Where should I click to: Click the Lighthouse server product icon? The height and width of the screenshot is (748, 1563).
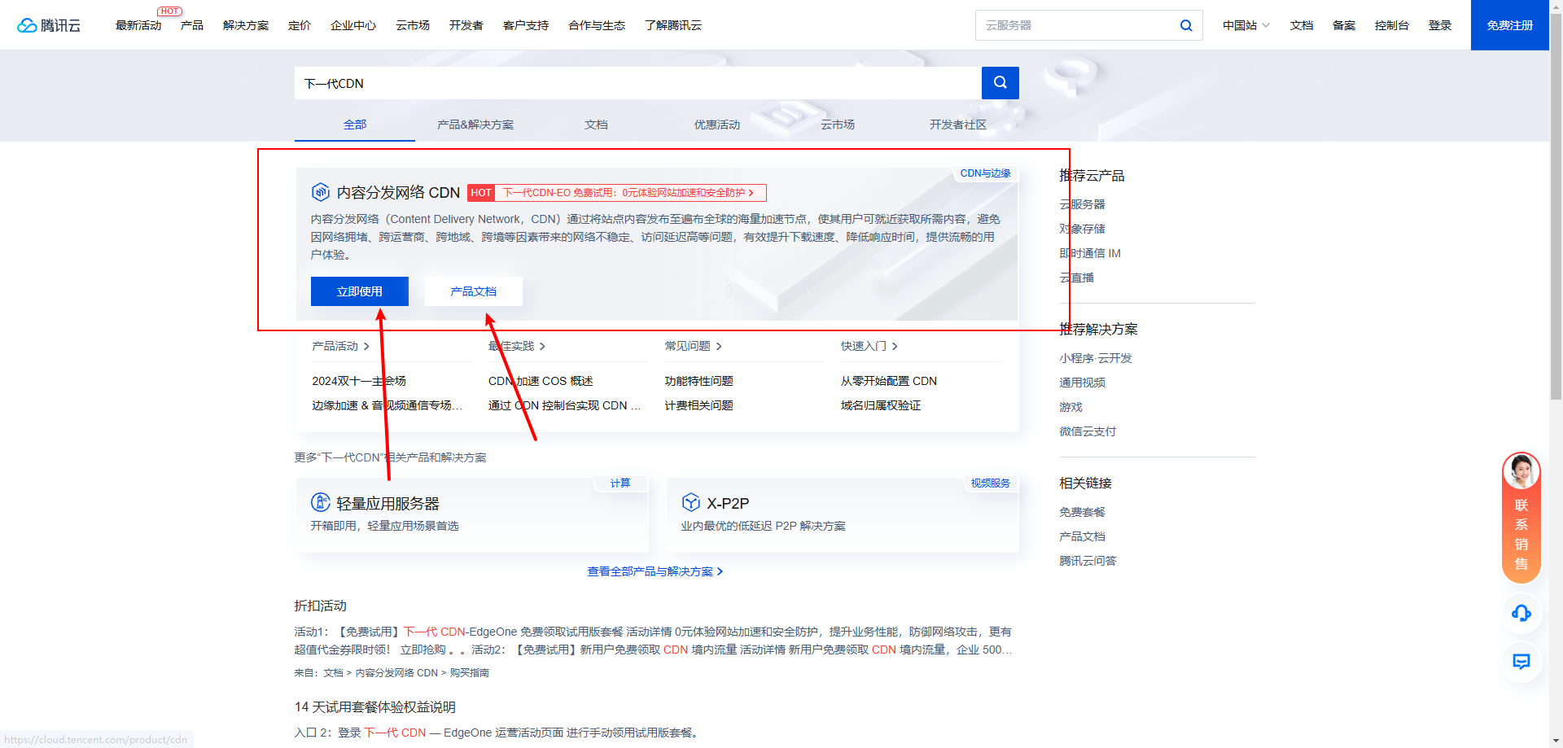[x=321, y=502]
